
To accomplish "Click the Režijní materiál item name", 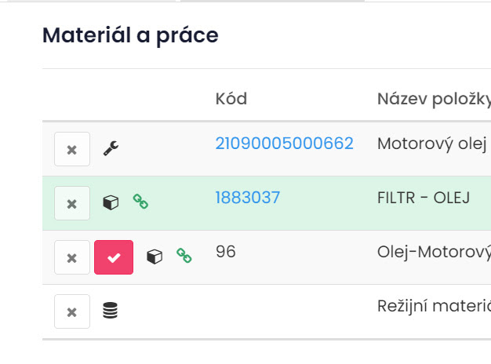I will [433, 305].
